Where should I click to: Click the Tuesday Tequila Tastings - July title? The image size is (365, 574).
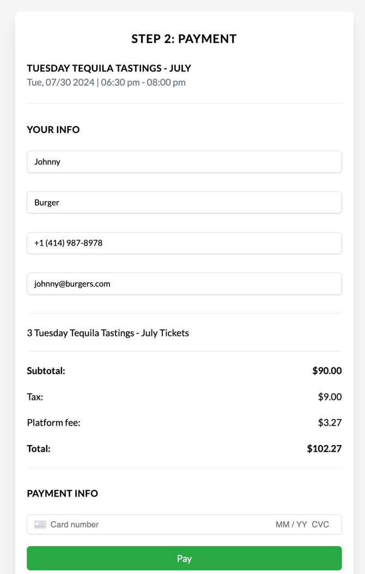109,68
